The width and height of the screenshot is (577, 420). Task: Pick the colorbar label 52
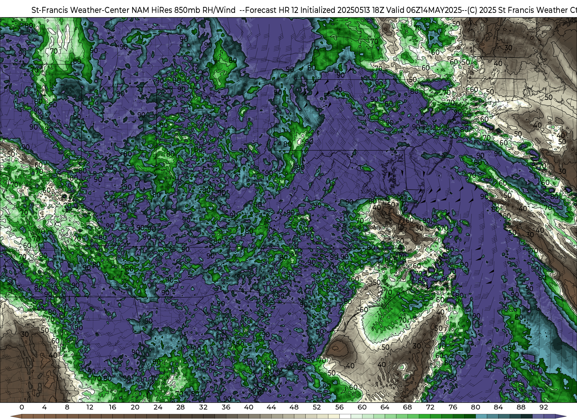(317, 407)
